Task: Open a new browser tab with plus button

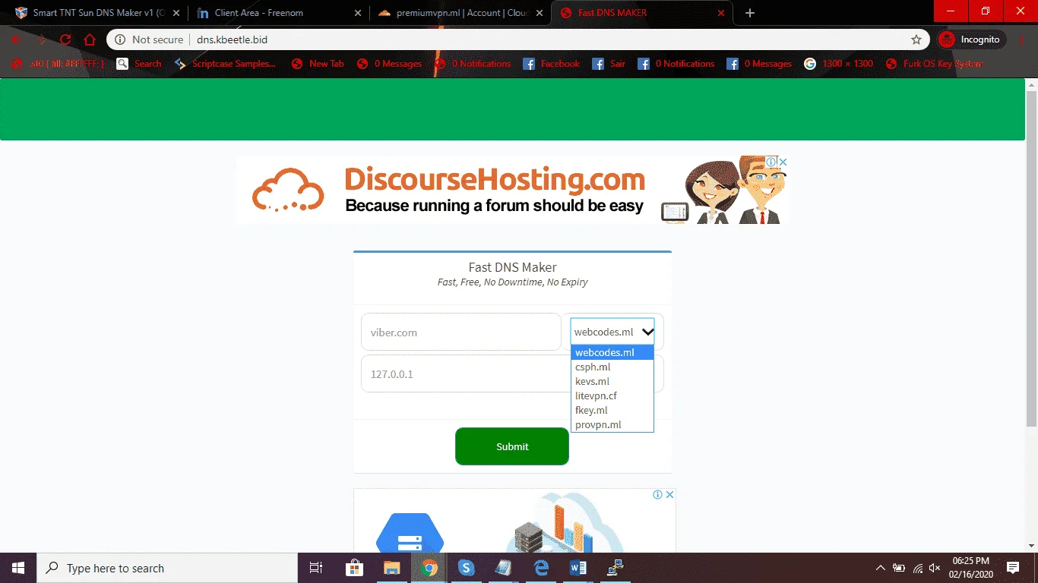Action: 750,13
